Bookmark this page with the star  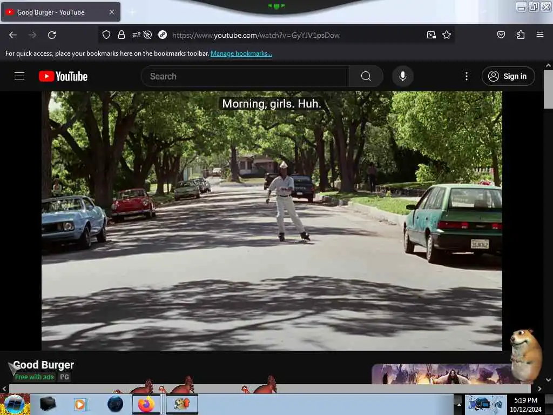[x=447, y=35]
